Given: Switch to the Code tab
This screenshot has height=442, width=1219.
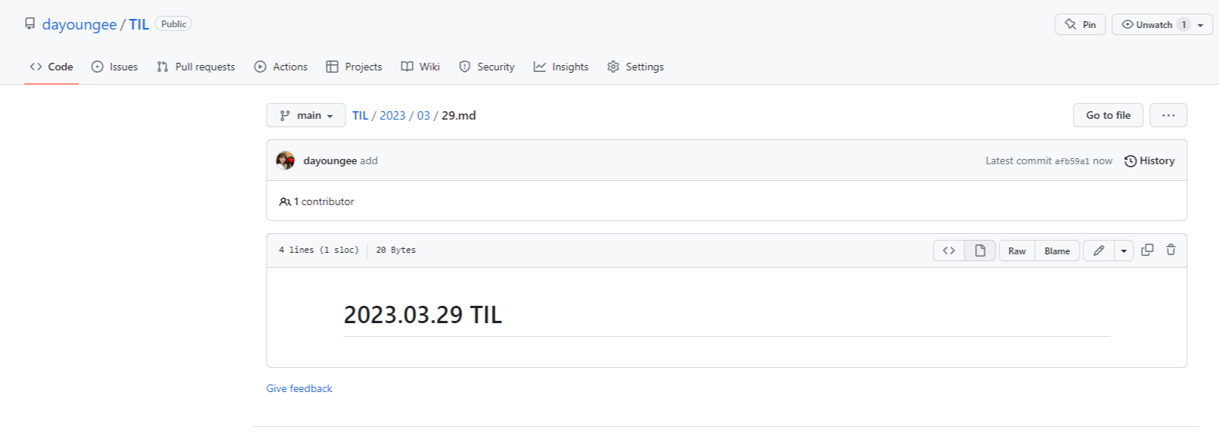Looking at the screenshot, I should pyautogui.click(x=52, y=67).
